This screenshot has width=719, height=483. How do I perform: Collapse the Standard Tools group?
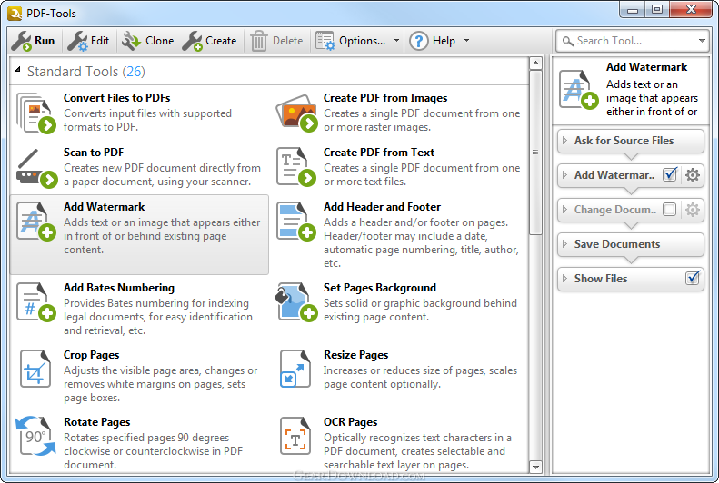click(17, 70)
